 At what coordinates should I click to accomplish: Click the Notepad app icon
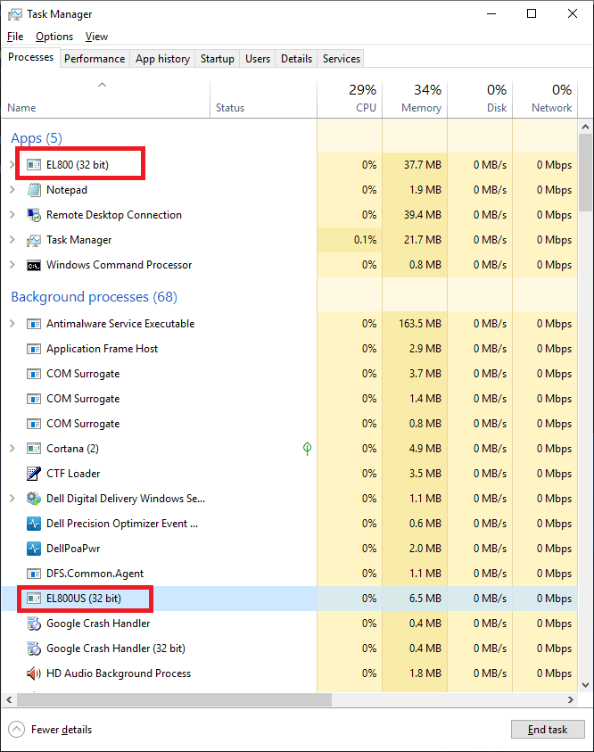click(x=34, y=190)
